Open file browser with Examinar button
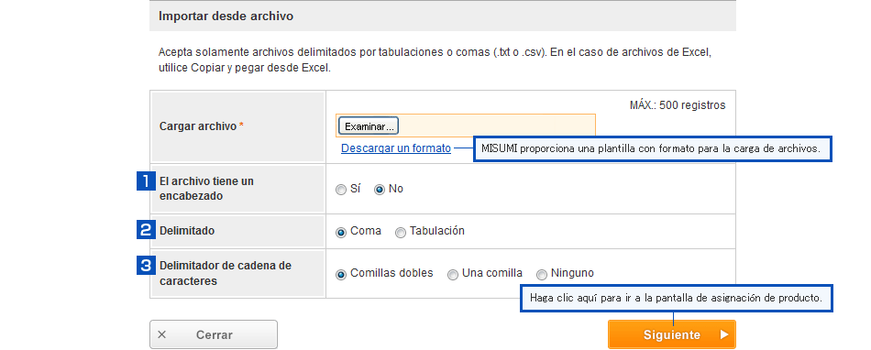Viewport: 871px width, 350px height. pyautogui.click(x=367, y=126)
